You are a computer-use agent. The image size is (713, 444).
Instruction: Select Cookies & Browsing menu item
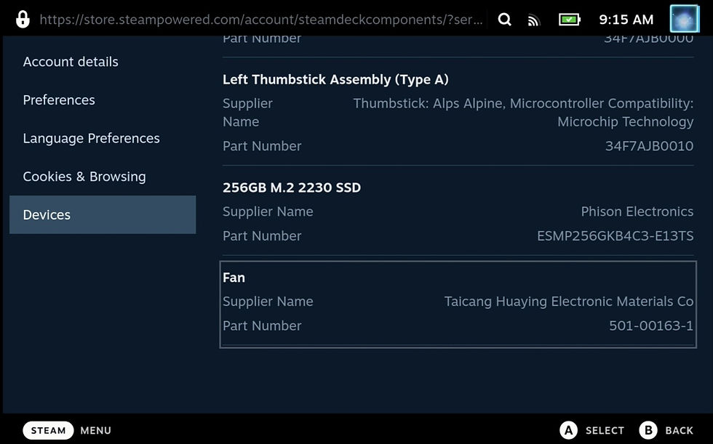(x=84, y=176)
